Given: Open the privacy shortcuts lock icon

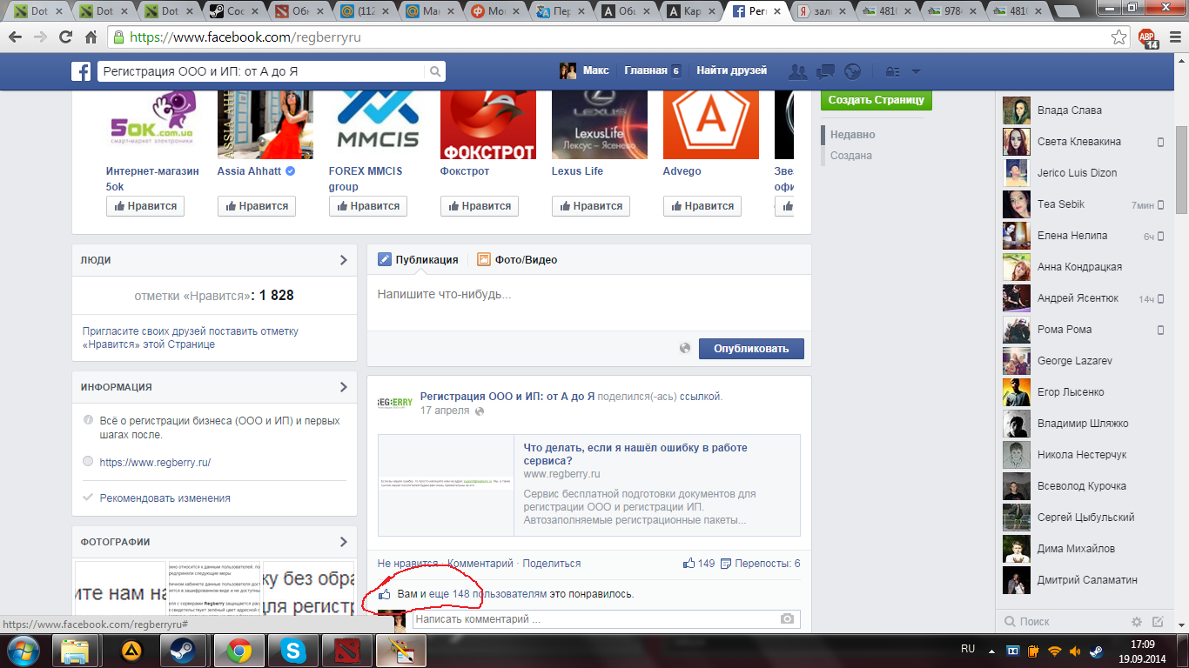Looking at the screenshot, I should click(x=891, y=71).
